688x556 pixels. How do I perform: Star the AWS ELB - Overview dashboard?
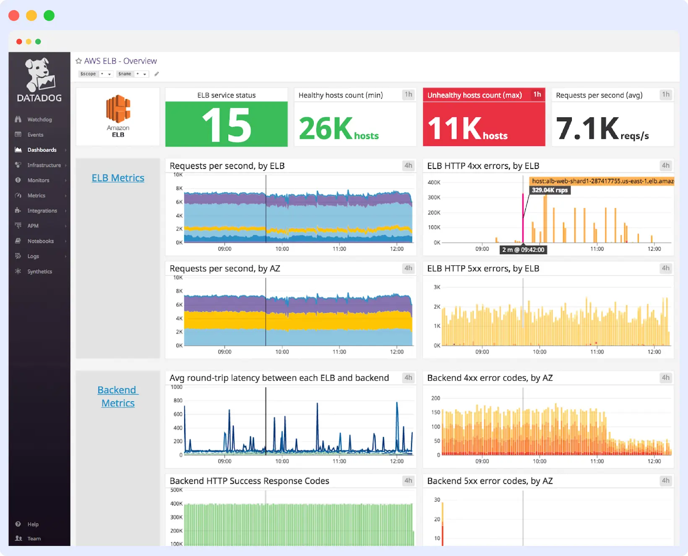[x=78, y=61]
